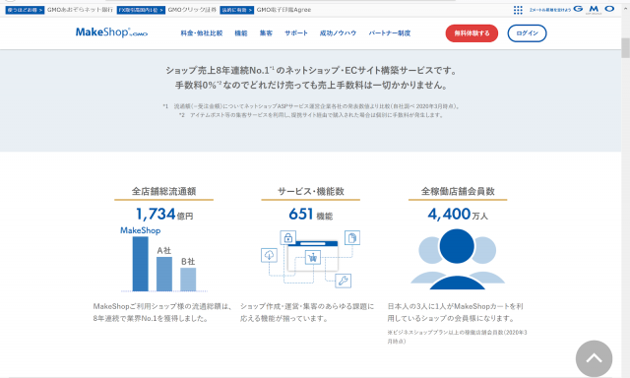Click the B社 chart label
This screenshot has width=630, height=378.
188,262
